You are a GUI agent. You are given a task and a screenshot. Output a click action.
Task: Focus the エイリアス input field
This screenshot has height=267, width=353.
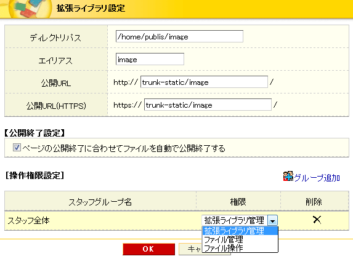pyautogui.click(x=150, y=59)
